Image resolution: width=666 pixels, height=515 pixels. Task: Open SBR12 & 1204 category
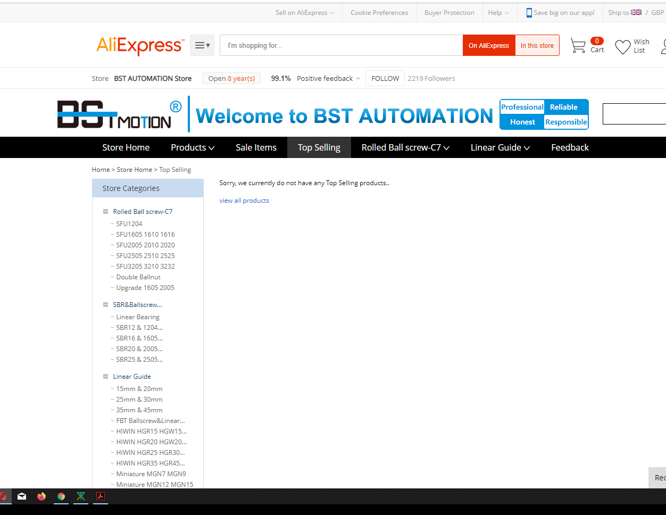tap(139, 328)
